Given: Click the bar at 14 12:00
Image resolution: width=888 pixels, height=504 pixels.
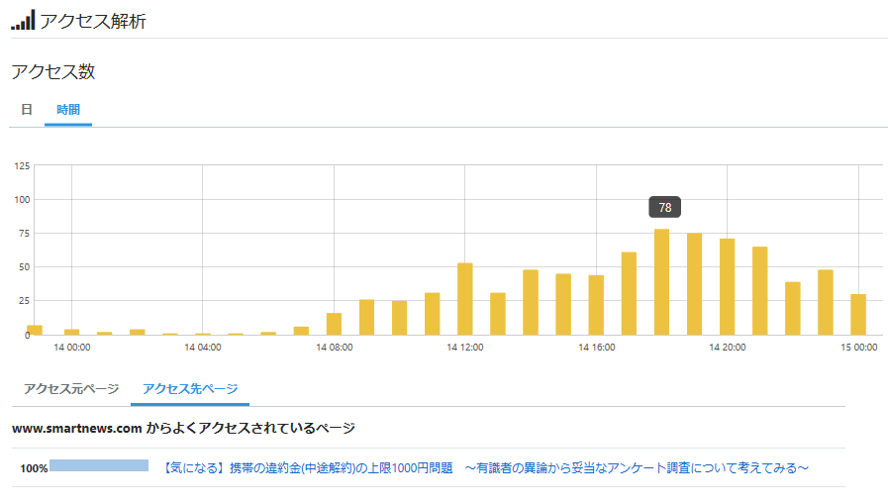Looking at the screenshot, I should pos(465,299).
